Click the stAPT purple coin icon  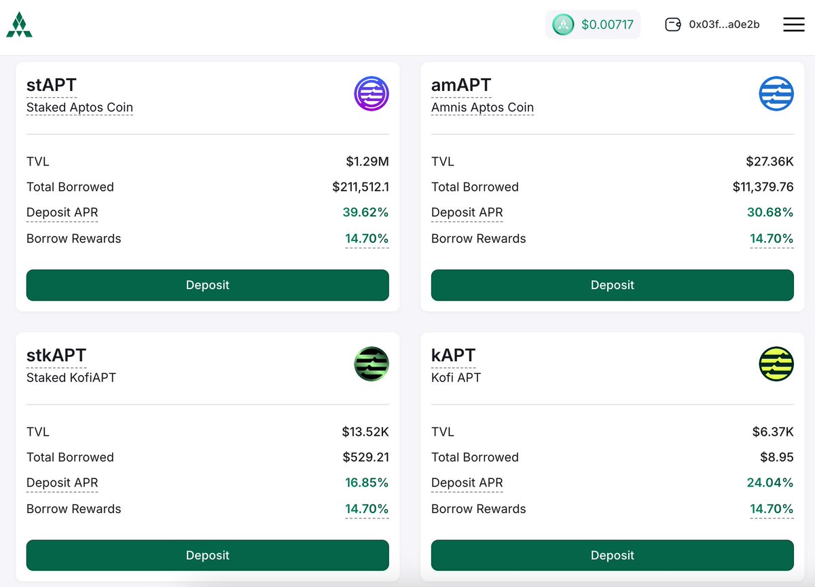pos(372,94)
